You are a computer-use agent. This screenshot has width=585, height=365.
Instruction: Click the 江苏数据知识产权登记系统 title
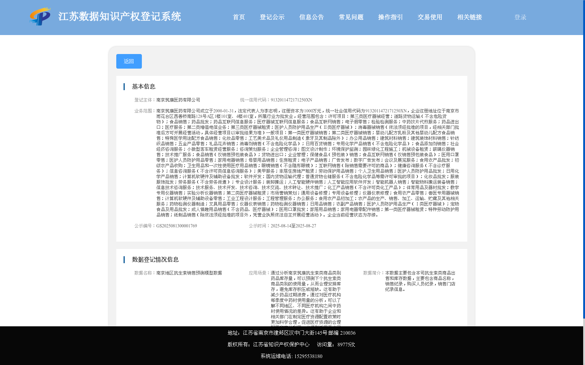coord(120,16)
